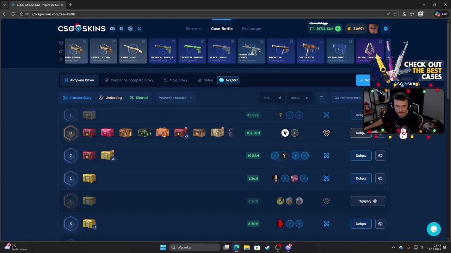The height and width of the screenshot is (253, 451).
Task: Click the plus slot left of the question mark in 19.32zł row
Action: [x=275, y=156]
